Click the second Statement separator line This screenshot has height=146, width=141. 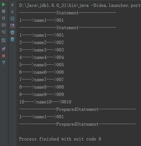click(67, 28)
